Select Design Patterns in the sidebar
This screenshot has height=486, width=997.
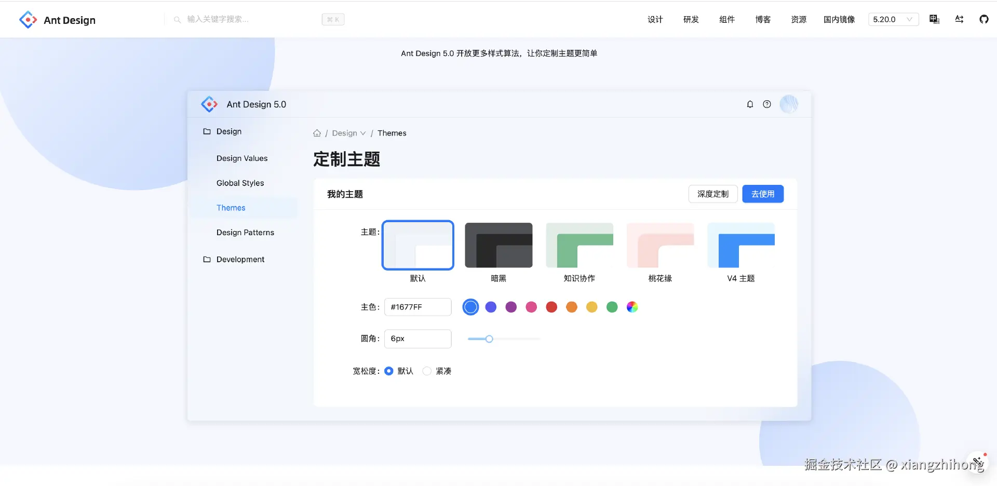pyautogui.click(x=244, y=232)
